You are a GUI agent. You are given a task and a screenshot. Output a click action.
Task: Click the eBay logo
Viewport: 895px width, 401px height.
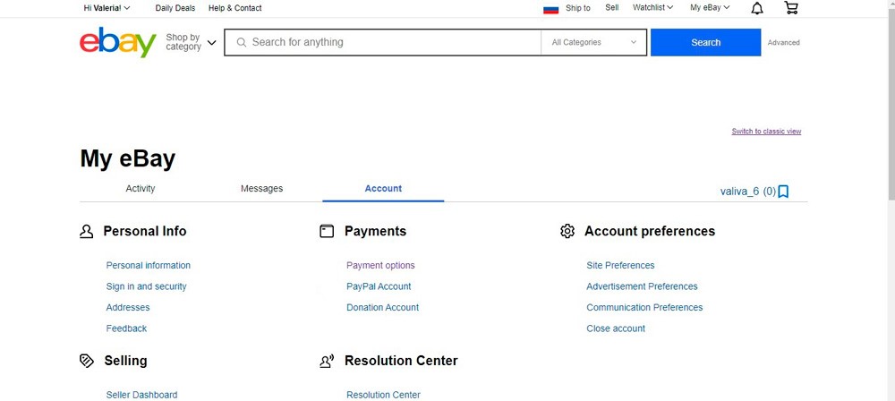point(117,42)
